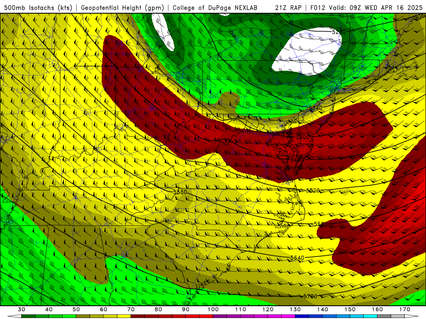Click the 130 kt label on the color scale
This screenshot has height=319, width=426.
(x=296, y=309)
